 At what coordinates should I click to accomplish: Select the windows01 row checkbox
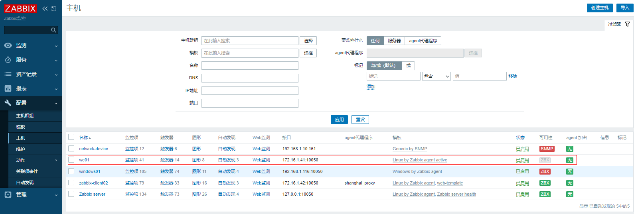pos(71,171)
